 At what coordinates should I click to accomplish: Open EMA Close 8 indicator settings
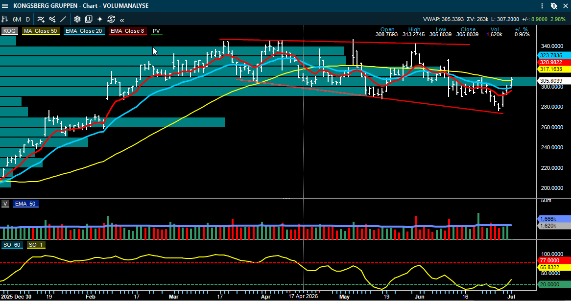click(x=127, y=31)
